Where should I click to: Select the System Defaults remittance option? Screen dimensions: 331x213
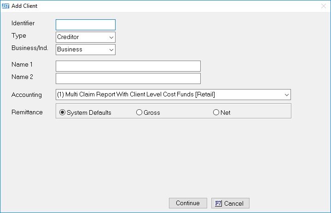63,112
